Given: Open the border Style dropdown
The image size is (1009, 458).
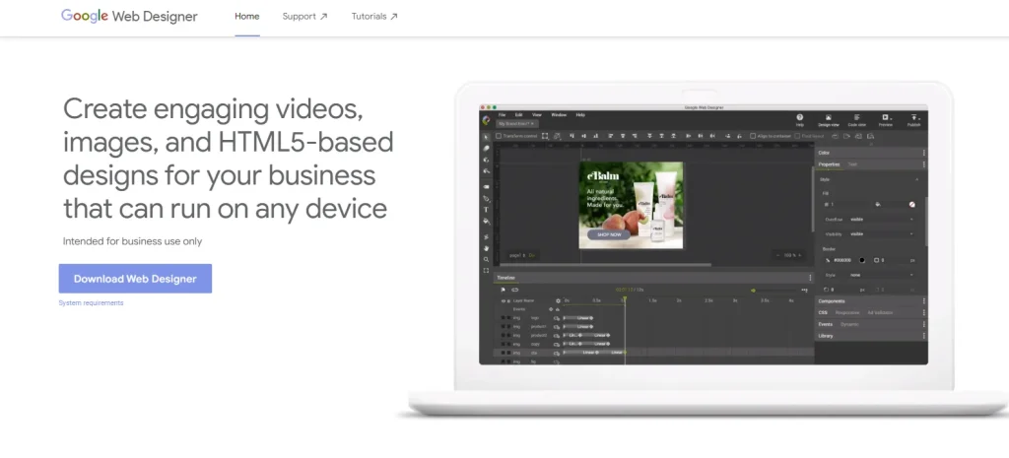Looking at the screenshot, I should (x=881, y=275).
